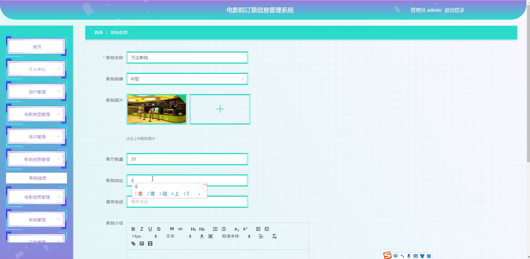Click the page vertical scrollbar
Viewport: 530px width, 259px height.
pos(528,83)
